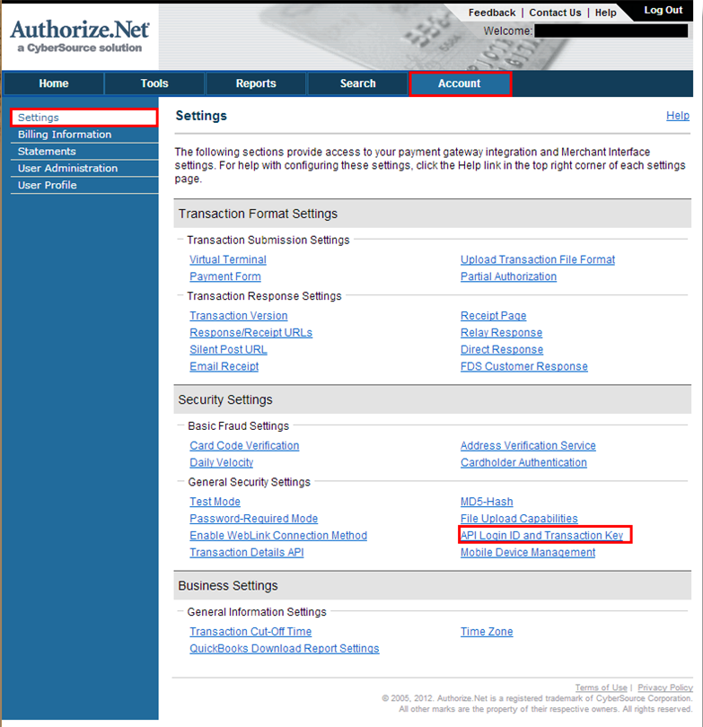
Task: Open Partial Authorization link
Action: (x=508, y=276)
